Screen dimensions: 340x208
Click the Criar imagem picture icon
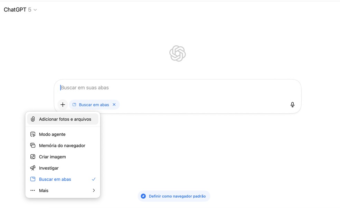(x=33, y=157)
